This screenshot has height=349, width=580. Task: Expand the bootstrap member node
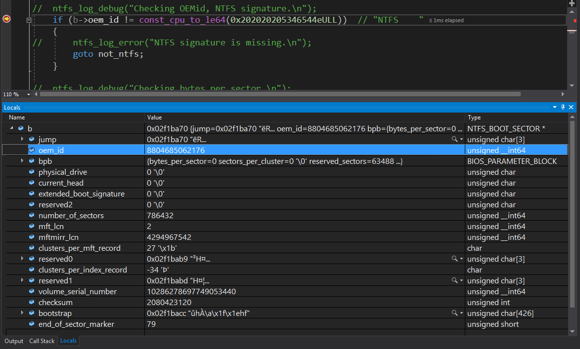(x=22, y=313)
